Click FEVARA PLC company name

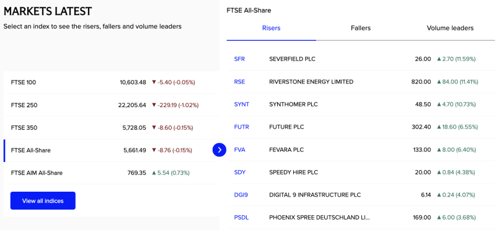[x=286, y=150]
